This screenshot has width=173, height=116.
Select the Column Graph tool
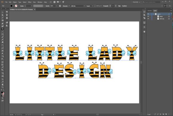[x=2, y=76]
